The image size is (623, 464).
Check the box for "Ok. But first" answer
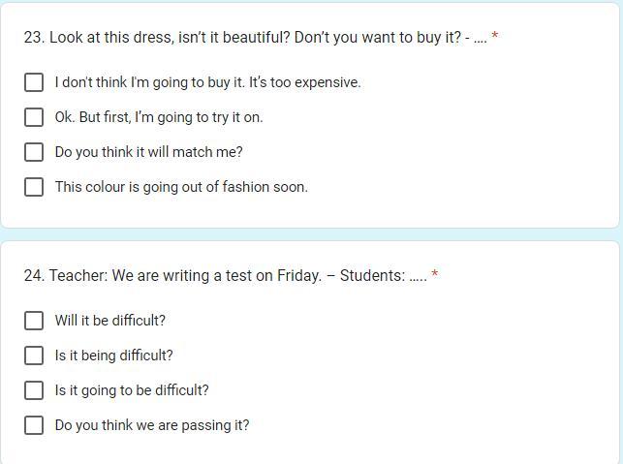(34, 117)
